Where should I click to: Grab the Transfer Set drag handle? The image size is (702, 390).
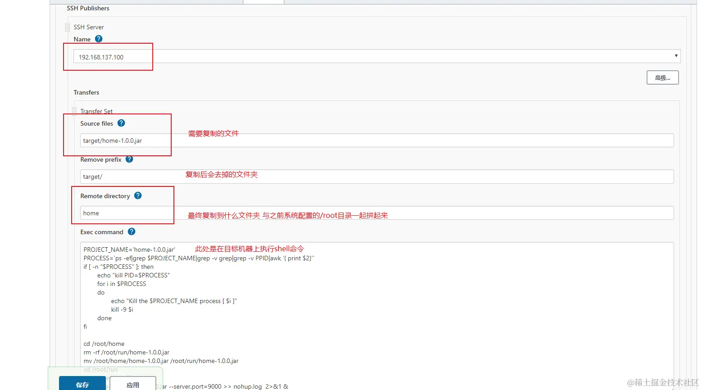[74, 111]
